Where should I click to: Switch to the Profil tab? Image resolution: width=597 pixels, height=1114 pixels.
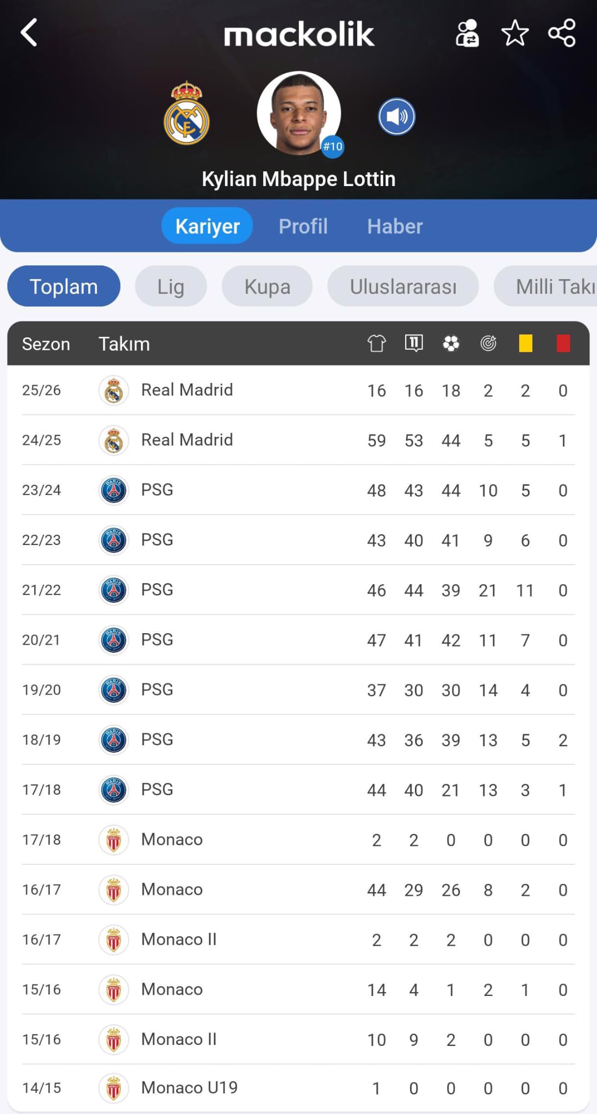coord(303,226)
